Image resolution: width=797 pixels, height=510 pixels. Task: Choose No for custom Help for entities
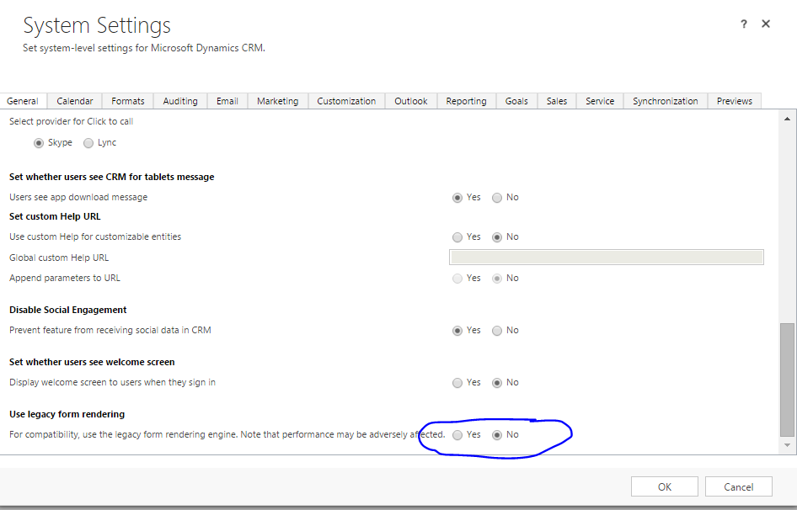497,237
